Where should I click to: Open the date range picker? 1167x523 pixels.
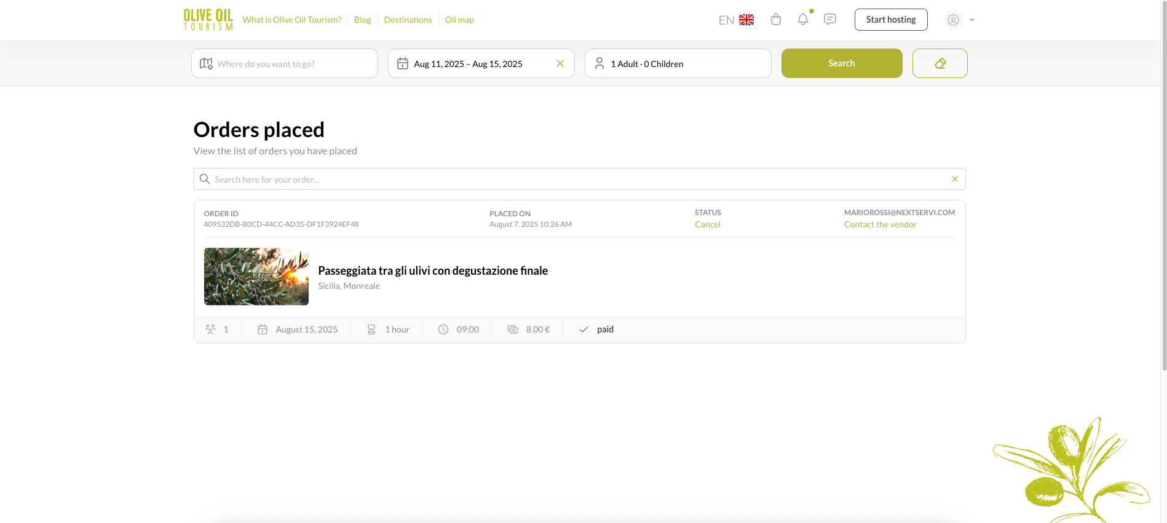coord(469,64)
